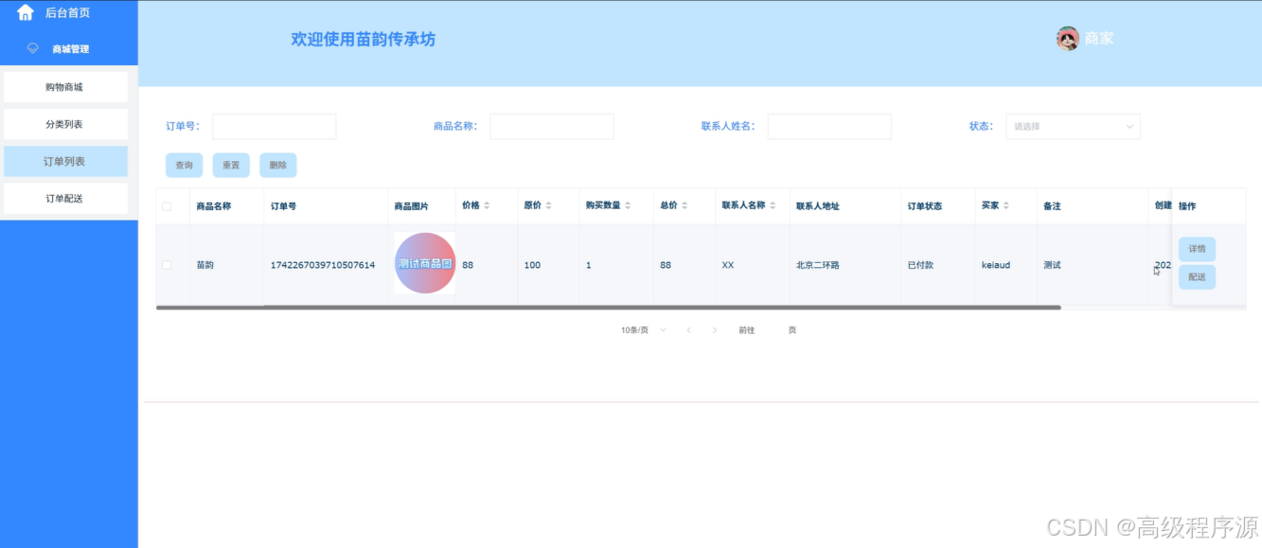This screenshot has height=548, width=1262.
Task: Click the 前往 page number input
Action: click(x=772, y=330)
